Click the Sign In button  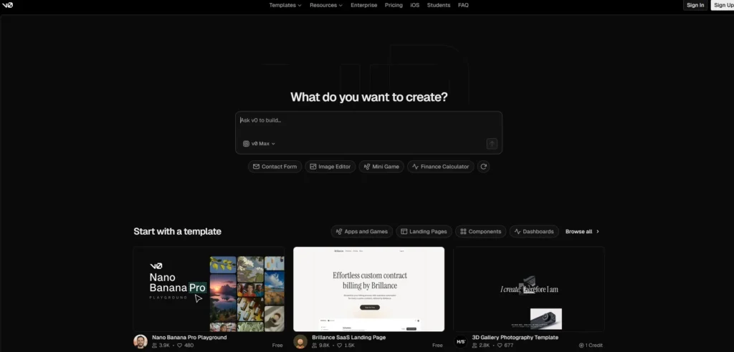[x=695, y=5]
